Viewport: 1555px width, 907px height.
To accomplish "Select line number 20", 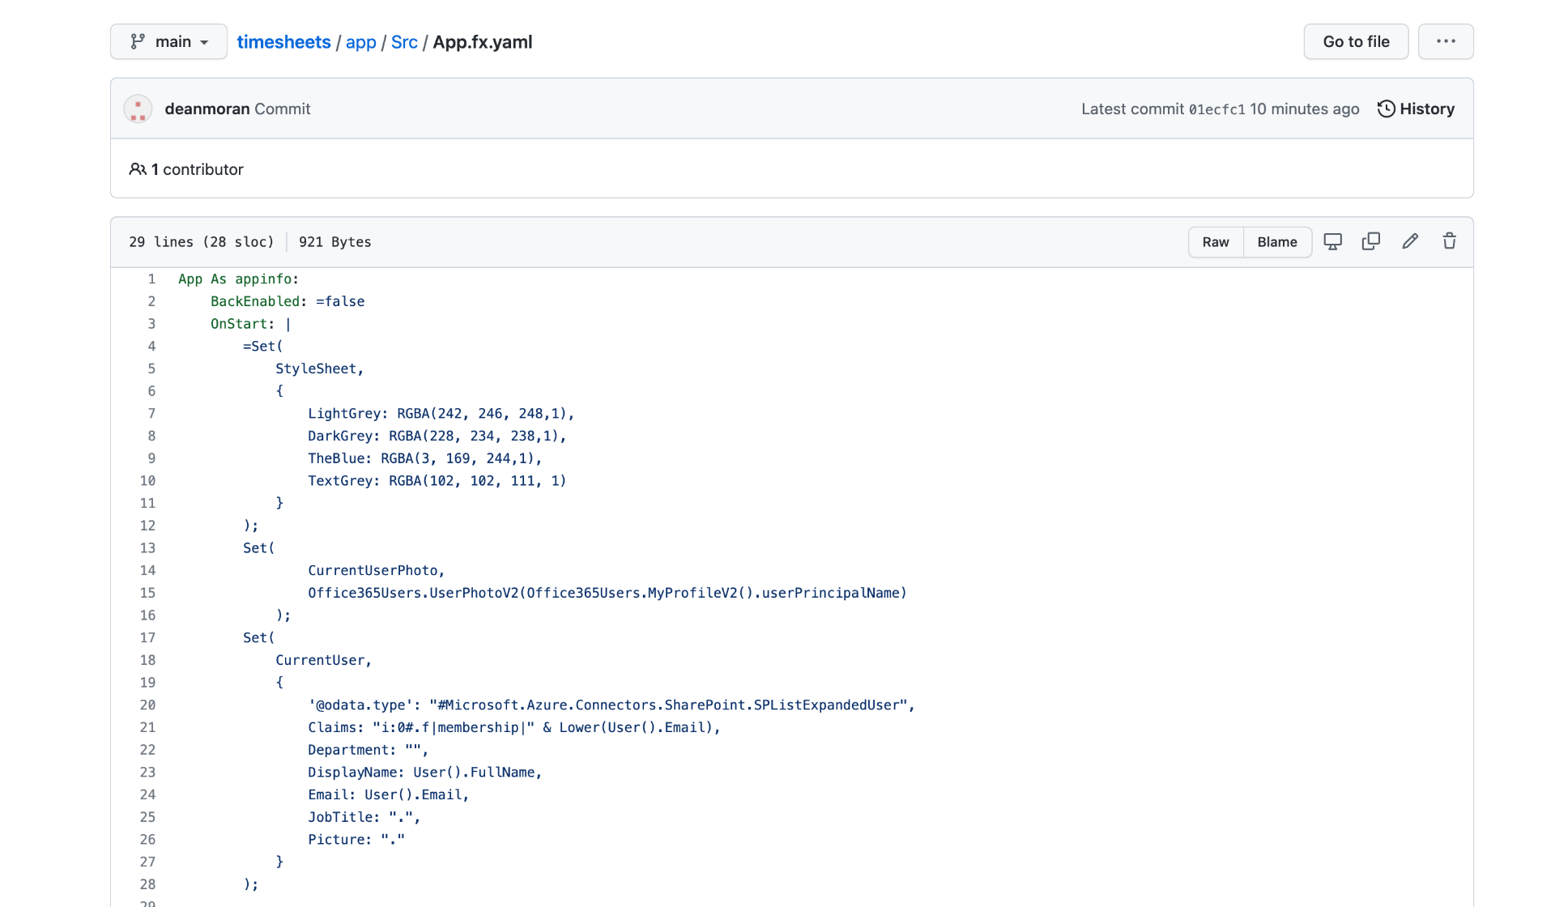I will point(147,705).
